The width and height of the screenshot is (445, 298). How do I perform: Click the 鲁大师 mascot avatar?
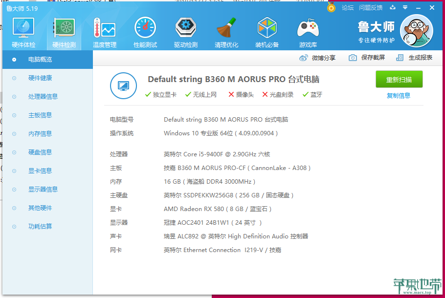click(x=416, y=31)
